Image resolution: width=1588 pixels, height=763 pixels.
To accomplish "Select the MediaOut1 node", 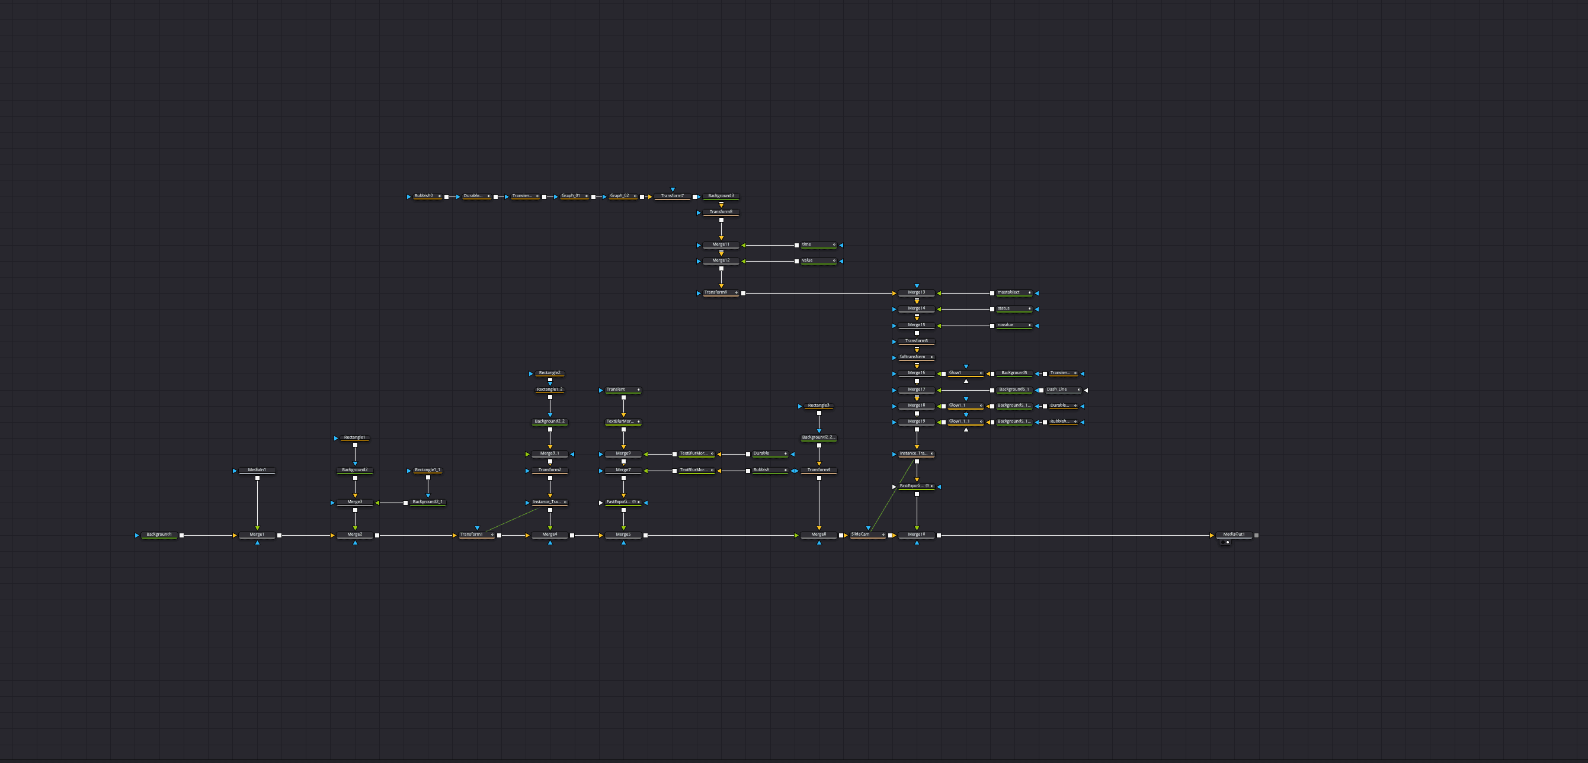I will 1234,535.
